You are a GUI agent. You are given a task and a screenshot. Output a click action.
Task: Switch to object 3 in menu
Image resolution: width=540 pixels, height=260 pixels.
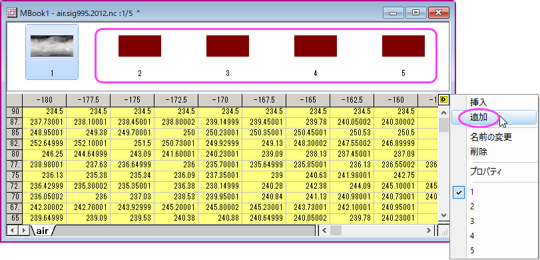click(493, 221)
